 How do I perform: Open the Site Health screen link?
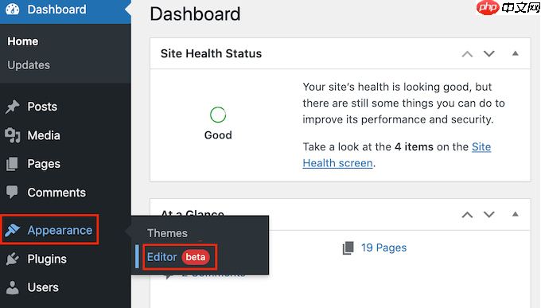(x=397, y=155)
